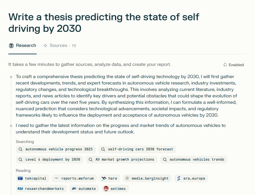This screenshot has width=255, height=195.
Task: Click the eetimes source favicon
Action: pyautogui.click(x=106, y=189)
